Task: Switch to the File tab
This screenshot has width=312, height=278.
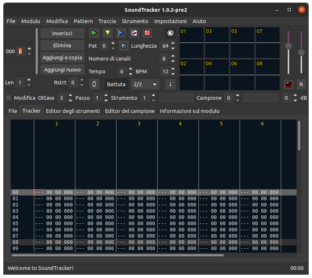Action: point(13,111)
